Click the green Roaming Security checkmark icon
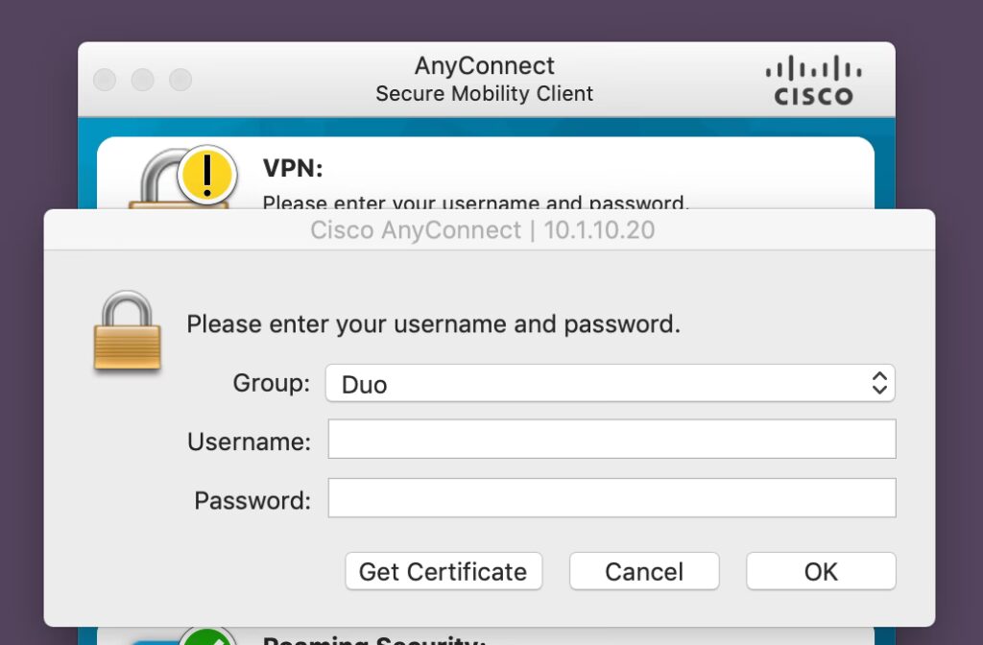Image resolution: width=983 pixels, height=645 pixels. pos(207,637)
